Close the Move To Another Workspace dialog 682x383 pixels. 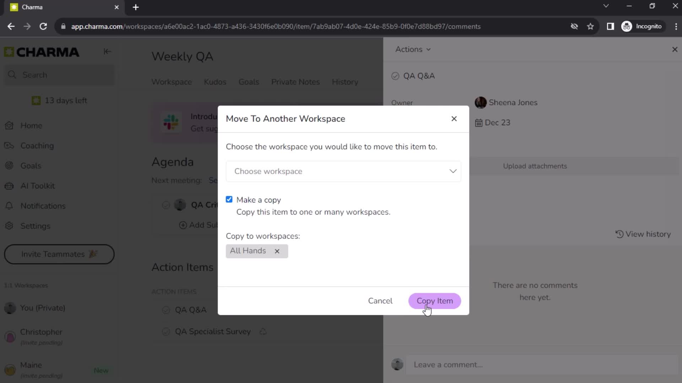[x=454, y=119]
